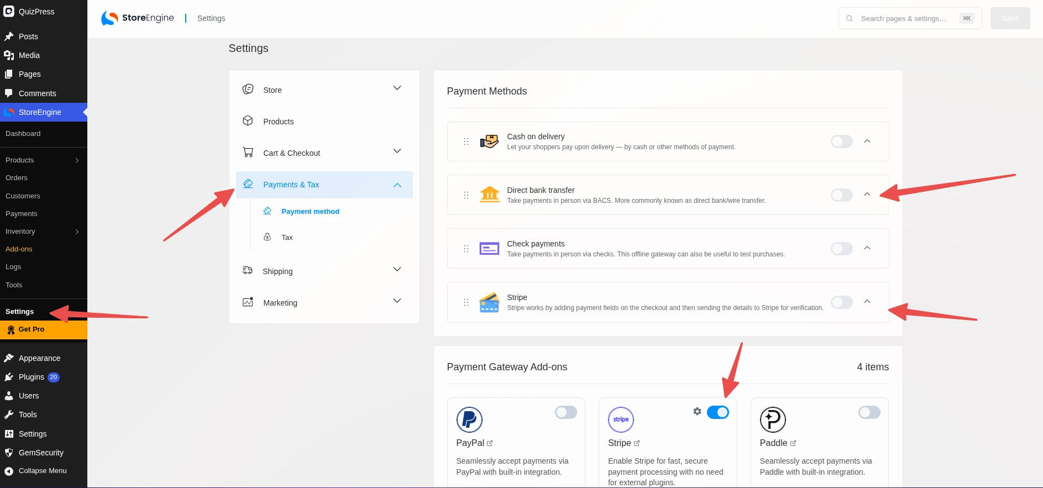This screenshot has height=488, width=1043.
Task: Open Paddle external link icon
Action: [793, 443]
